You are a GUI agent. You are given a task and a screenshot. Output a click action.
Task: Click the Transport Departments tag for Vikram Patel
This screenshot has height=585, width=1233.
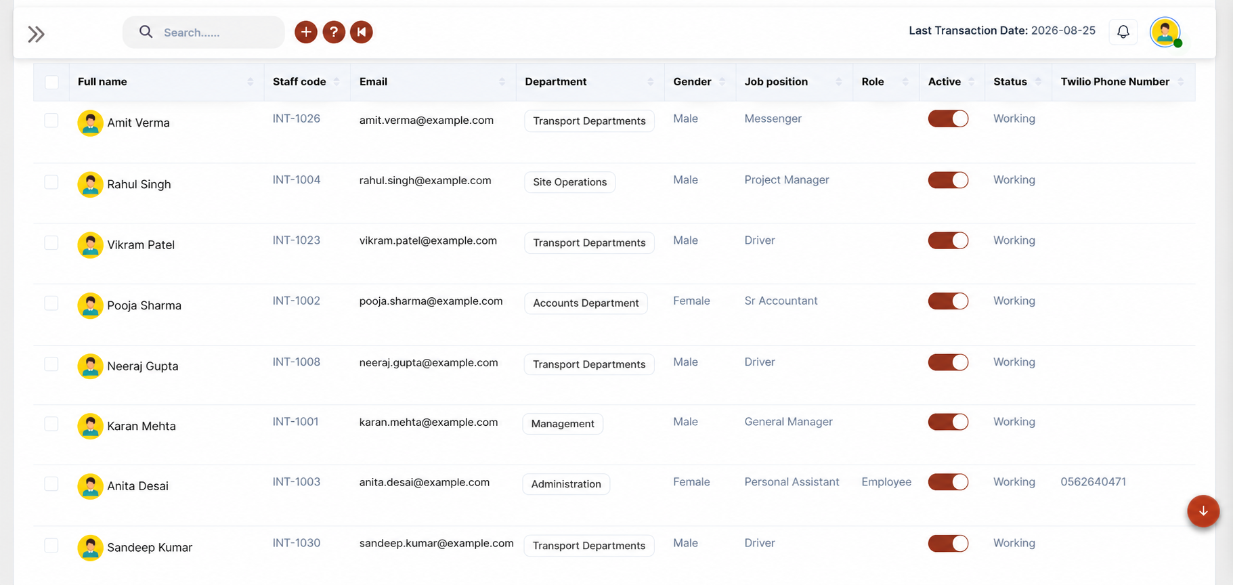click(x=589, y=243)
